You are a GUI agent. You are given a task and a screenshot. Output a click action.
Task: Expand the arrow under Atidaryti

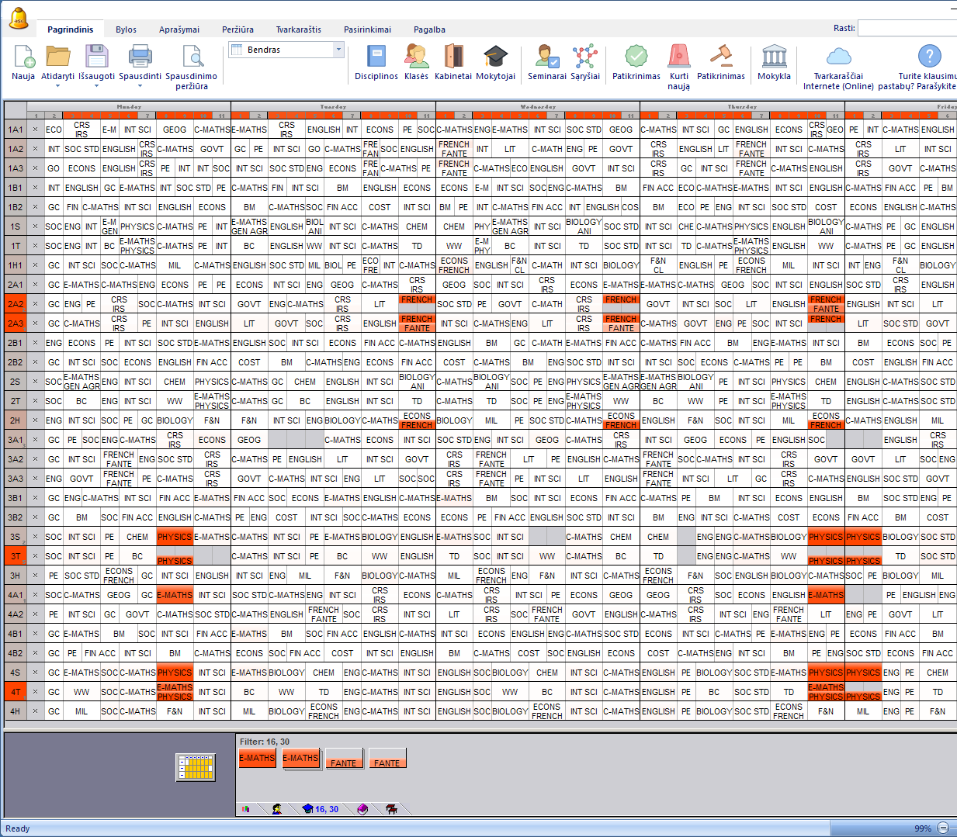[x=57, y=86]
